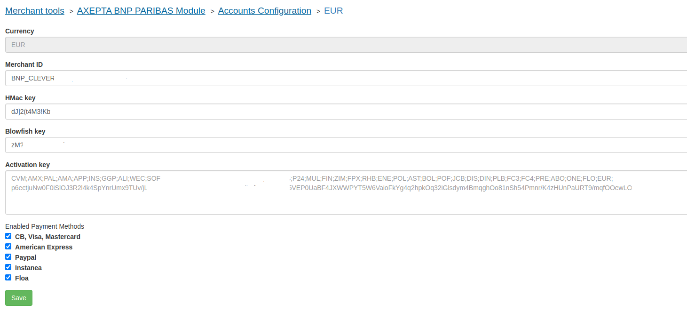Screen dimensions: 687x312
Task: Untick the Instanea checkbox
Action: click(x=8, y=267)
